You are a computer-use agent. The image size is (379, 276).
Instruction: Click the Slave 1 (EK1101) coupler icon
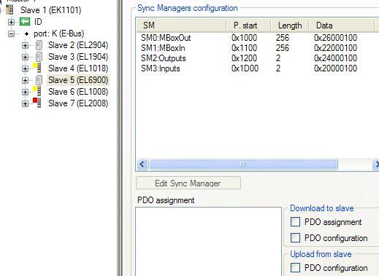9,10
